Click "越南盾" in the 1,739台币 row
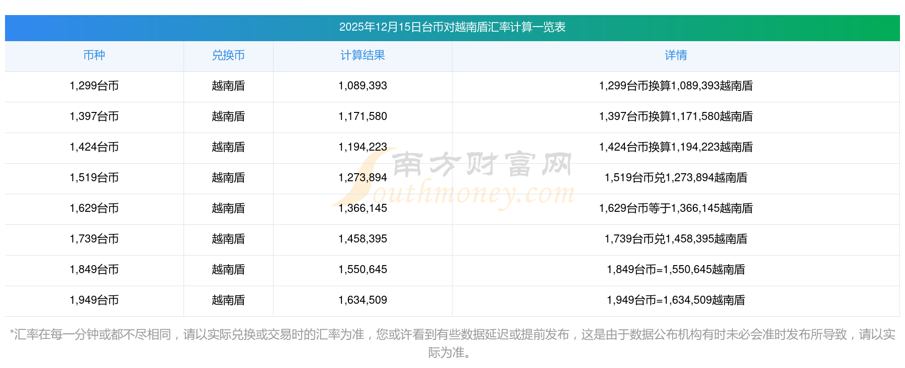Image resolution: width=905 pixels, height=368 pixels. coord(228,239)
